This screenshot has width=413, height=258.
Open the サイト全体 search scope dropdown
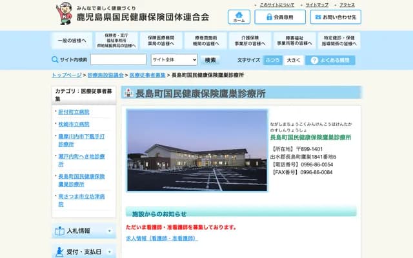[174, 60]
